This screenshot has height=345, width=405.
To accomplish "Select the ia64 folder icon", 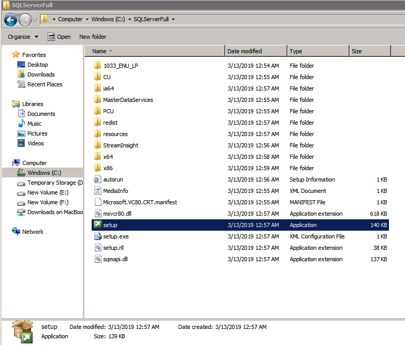I will 97,88.
